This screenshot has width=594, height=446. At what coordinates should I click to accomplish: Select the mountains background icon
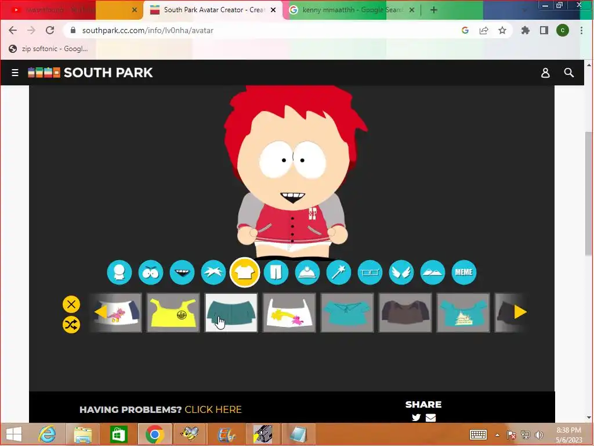tap(433, 272)
